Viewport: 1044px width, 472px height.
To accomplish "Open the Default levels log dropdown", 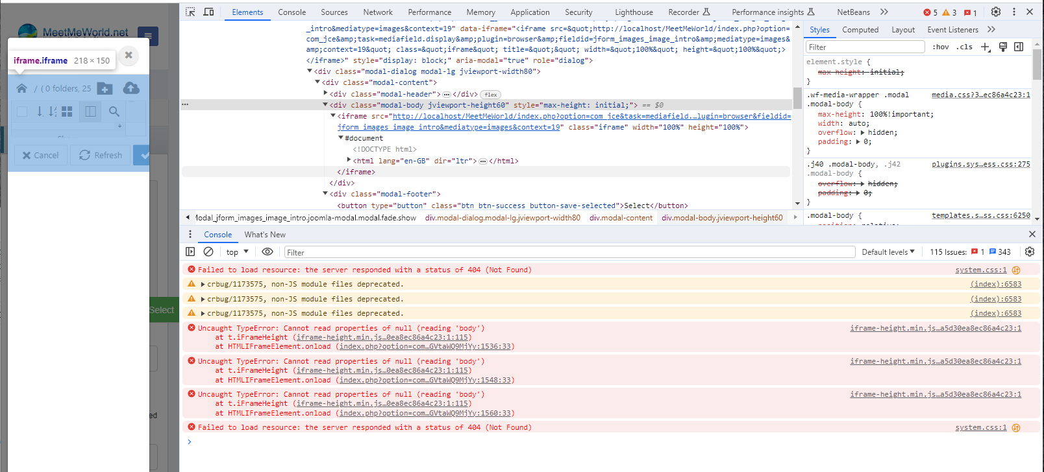I will click(x=888, y=252).
